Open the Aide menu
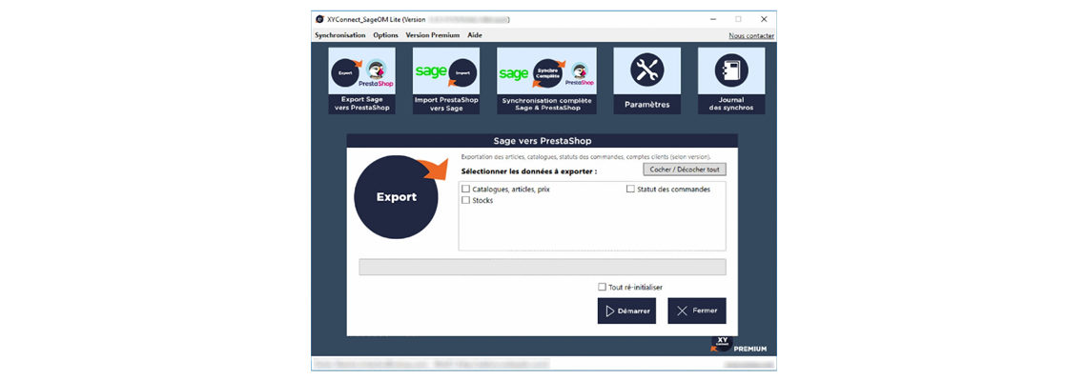The height and width of the screenshot is (381, 1087). coord(475,35)
